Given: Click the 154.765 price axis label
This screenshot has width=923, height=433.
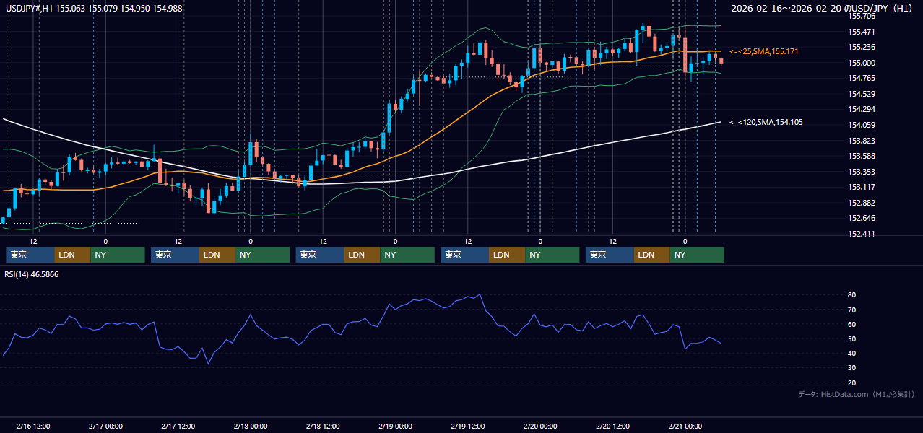Looking at the screenshot, I should coord(861,78).
